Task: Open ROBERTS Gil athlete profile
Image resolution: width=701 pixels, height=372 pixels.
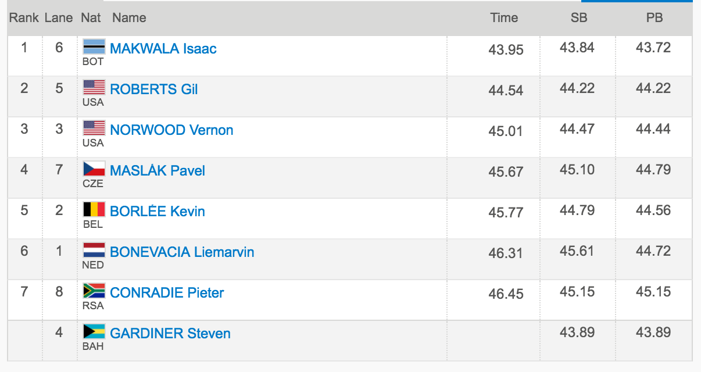Action: [154, 90]
